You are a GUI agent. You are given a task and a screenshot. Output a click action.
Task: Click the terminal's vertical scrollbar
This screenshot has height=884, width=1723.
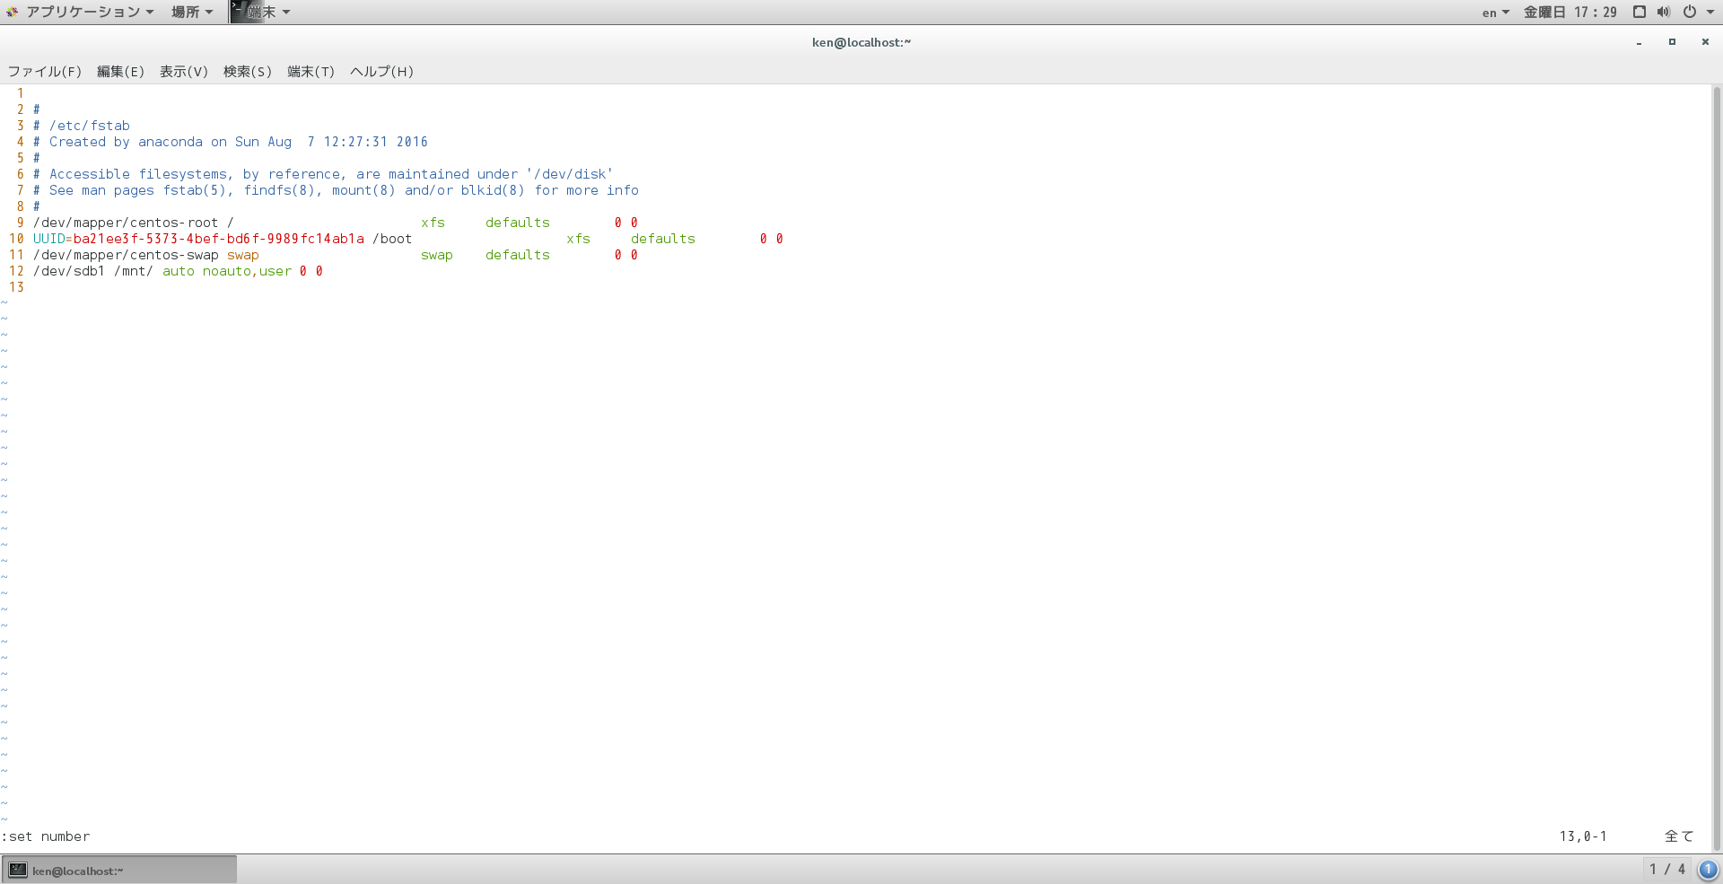pyautogui.click(x=1716, y=467)
